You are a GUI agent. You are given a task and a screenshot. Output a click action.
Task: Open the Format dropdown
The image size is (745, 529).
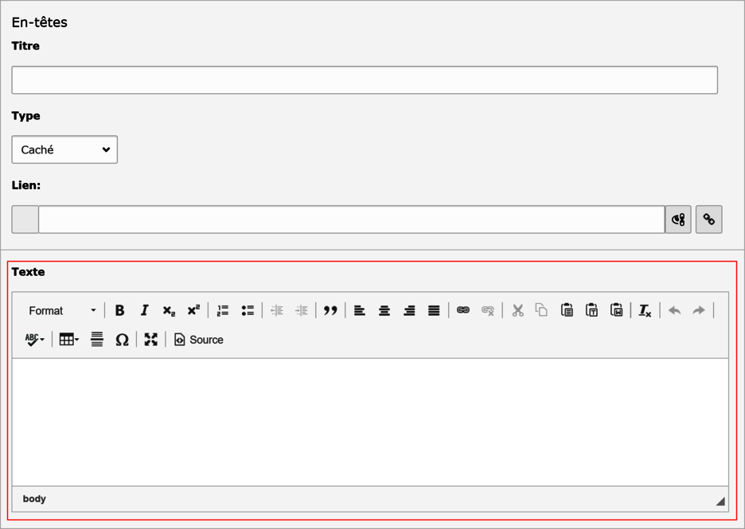coord(62,310)
